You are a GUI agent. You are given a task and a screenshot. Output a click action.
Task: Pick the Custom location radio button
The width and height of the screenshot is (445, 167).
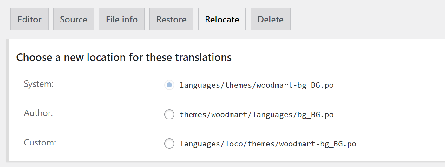point(169,144)
